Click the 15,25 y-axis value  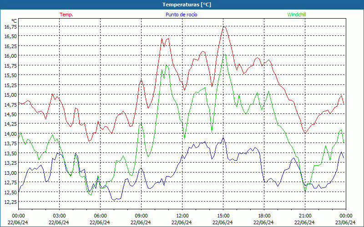click(x=10, y=85)
